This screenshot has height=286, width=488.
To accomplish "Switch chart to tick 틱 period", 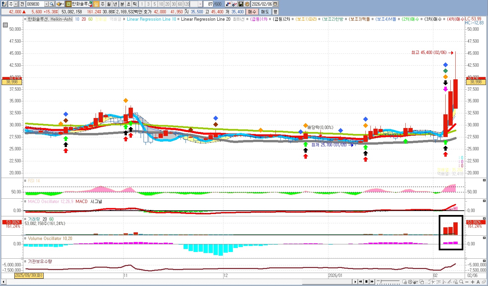I will click(x=135, y=4).
